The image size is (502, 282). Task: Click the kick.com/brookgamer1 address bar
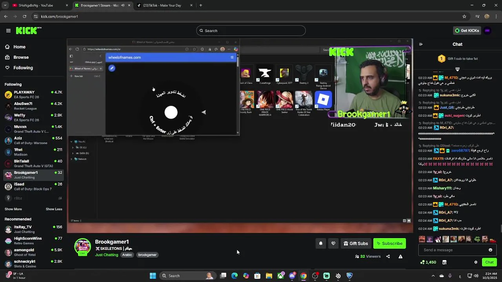click(x=250, y=16)
